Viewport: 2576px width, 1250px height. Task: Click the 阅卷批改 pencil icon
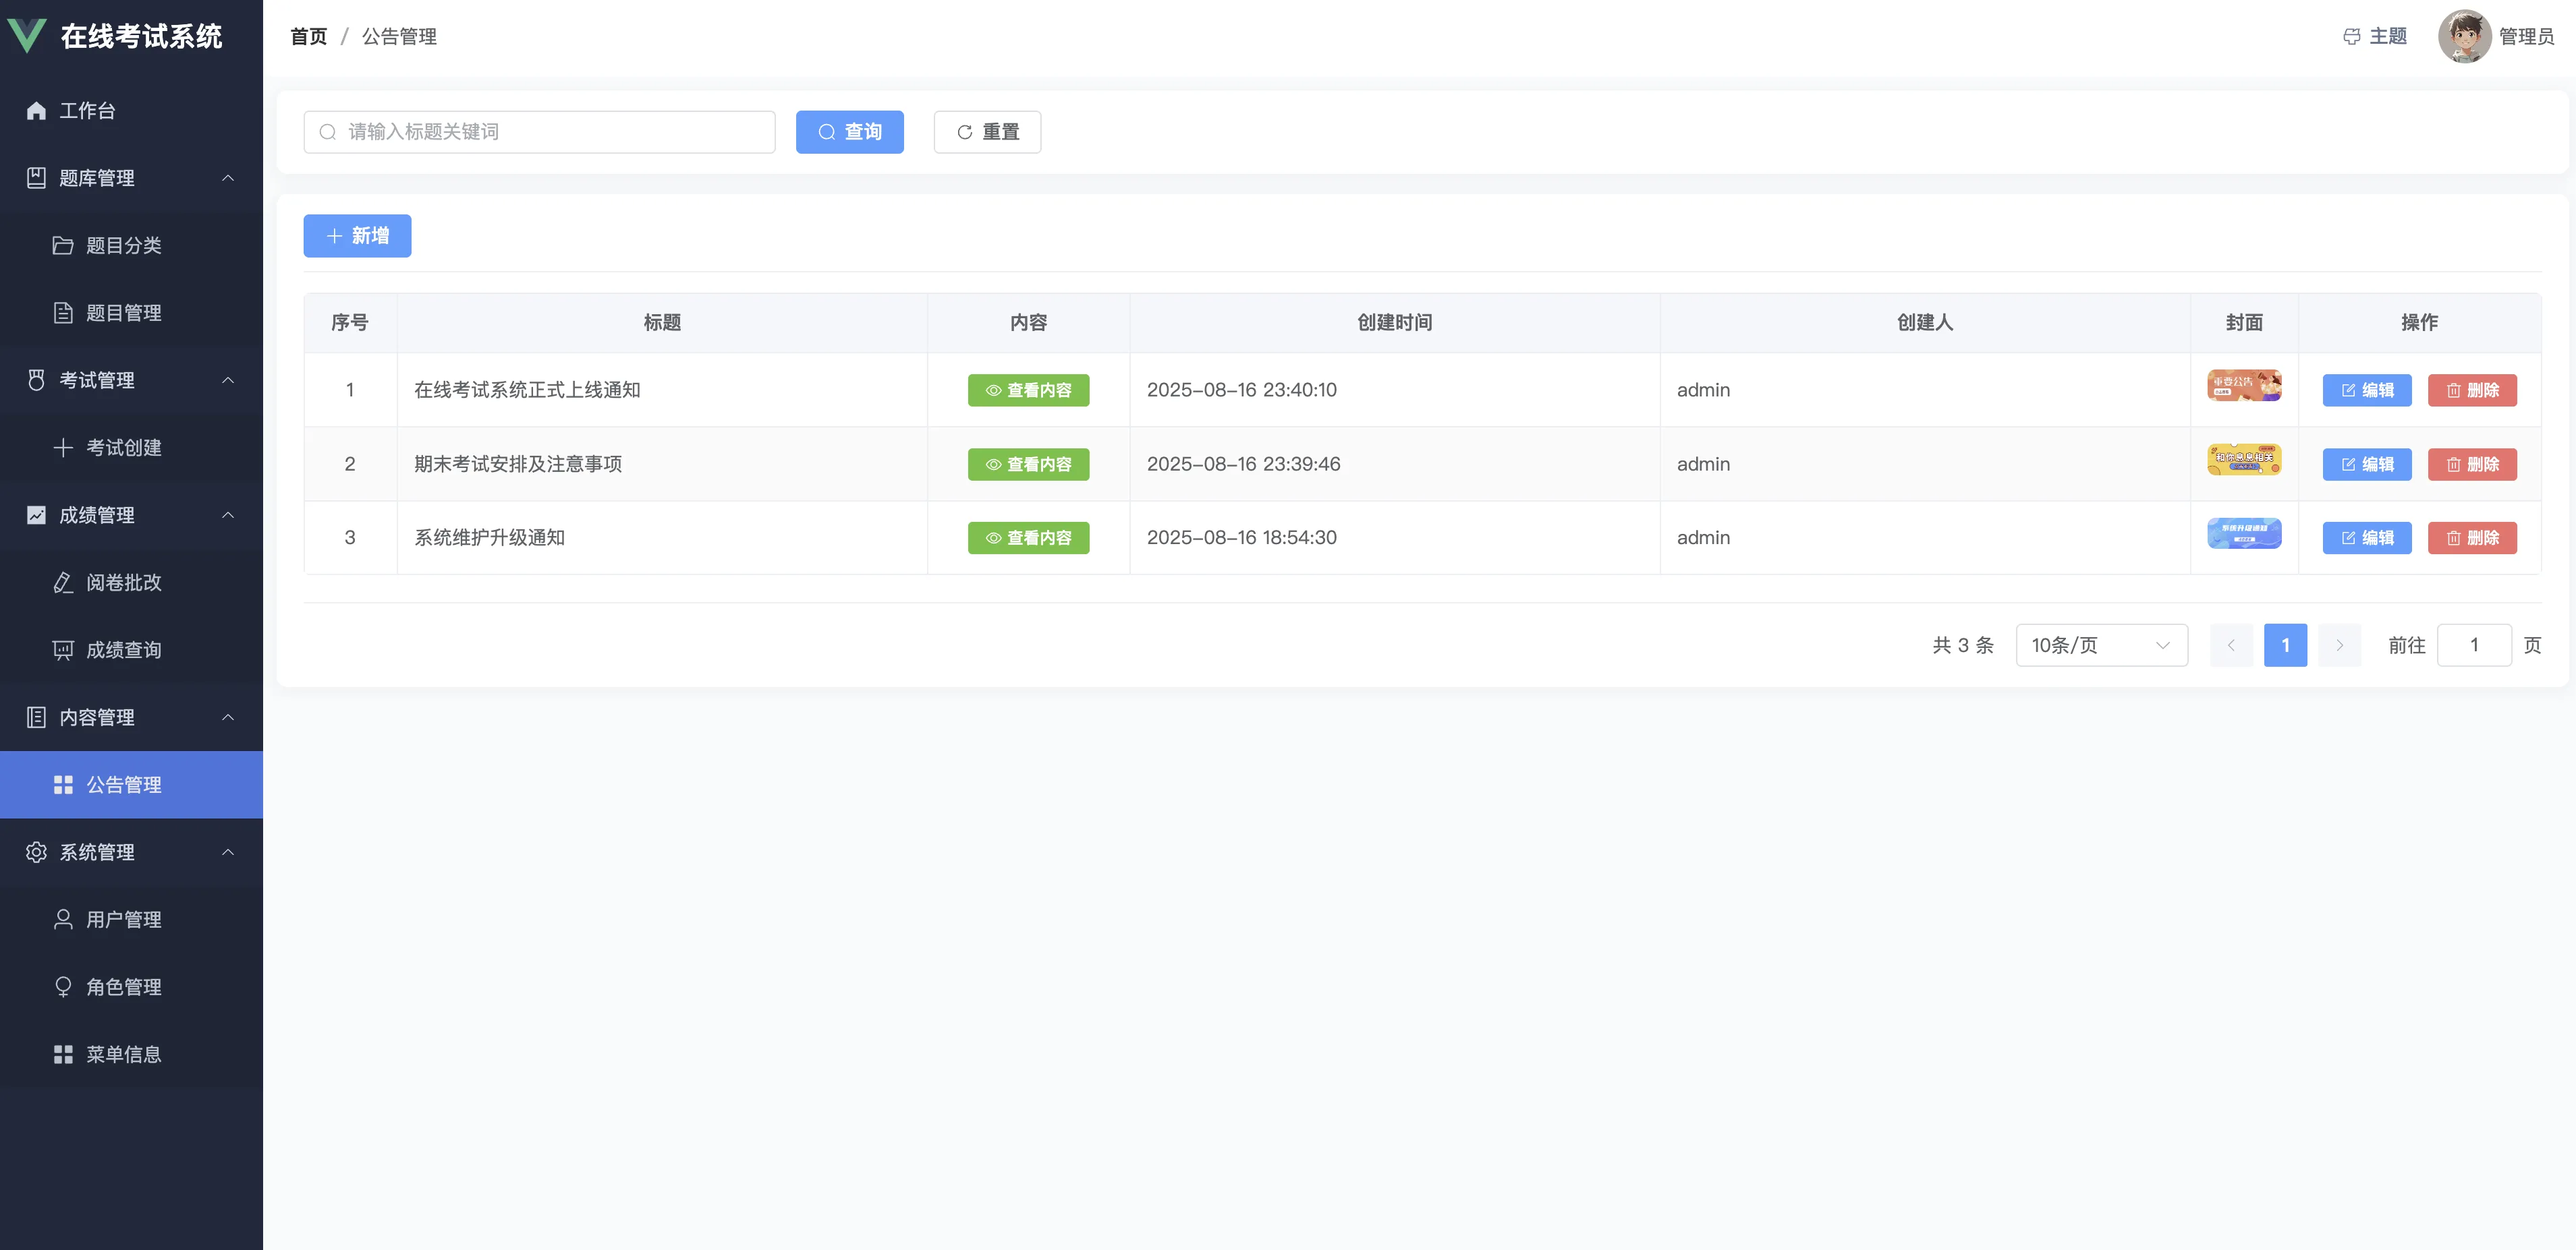[63, 583]
